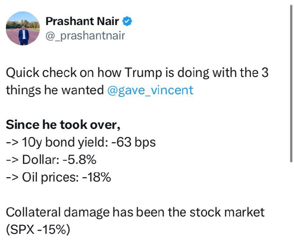
Task: Click the word 'Trump' in the tweet
Action: point(143,73)
